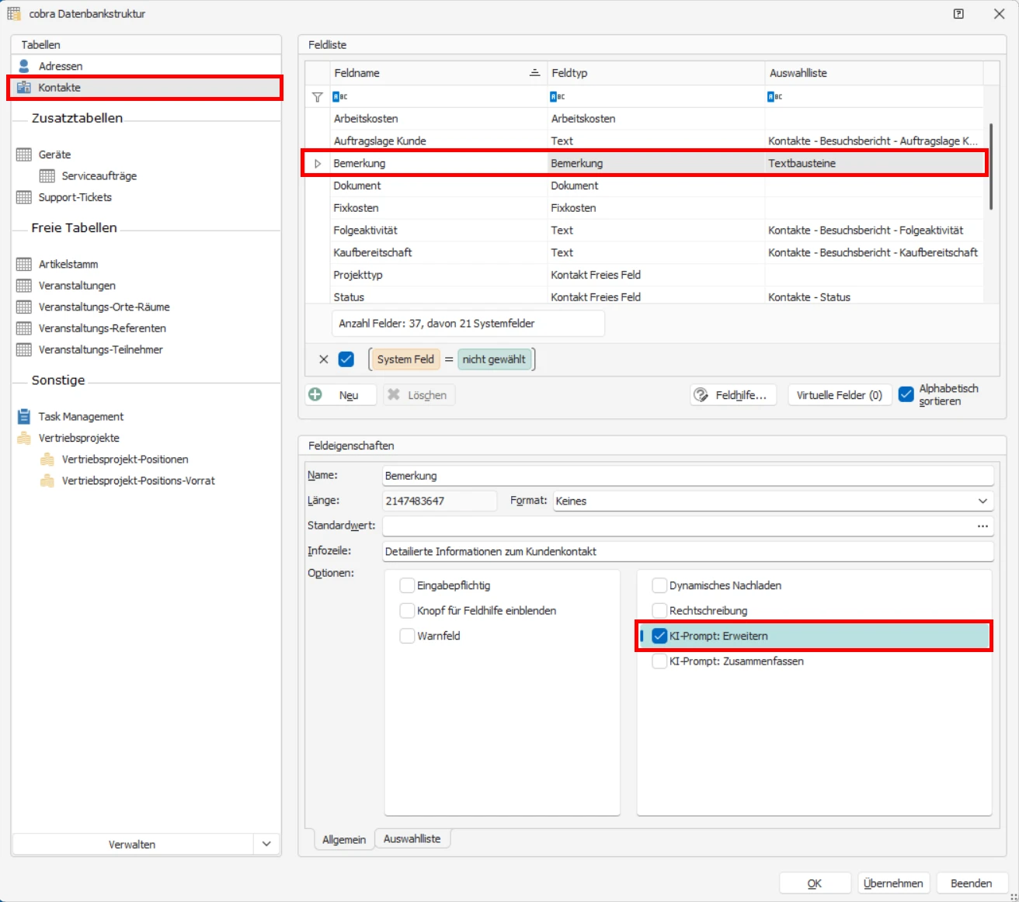This screenshot has width=1019, height=902.
Task: Click the Task Management clipboard icon
Action: point(24,417)
